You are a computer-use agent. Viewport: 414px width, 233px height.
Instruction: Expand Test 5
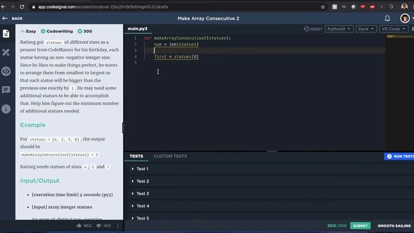click(140, 218)
